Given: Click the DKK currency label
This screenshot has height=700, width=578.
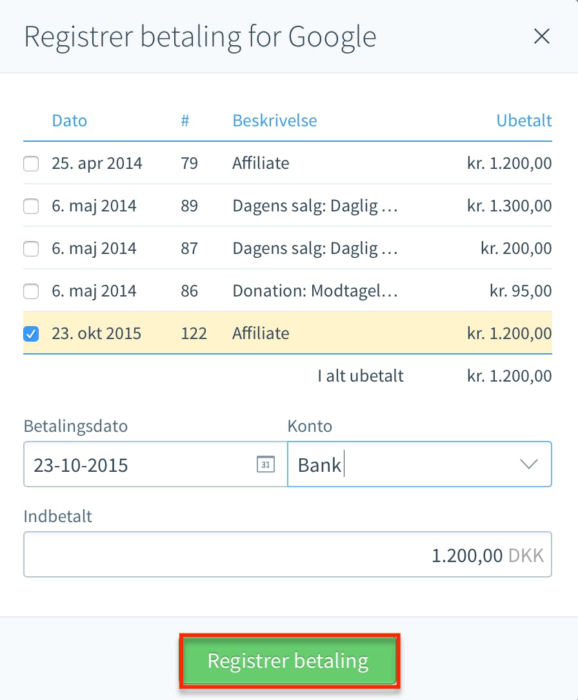Looking at the screenshot, I should tap(526, 556).
